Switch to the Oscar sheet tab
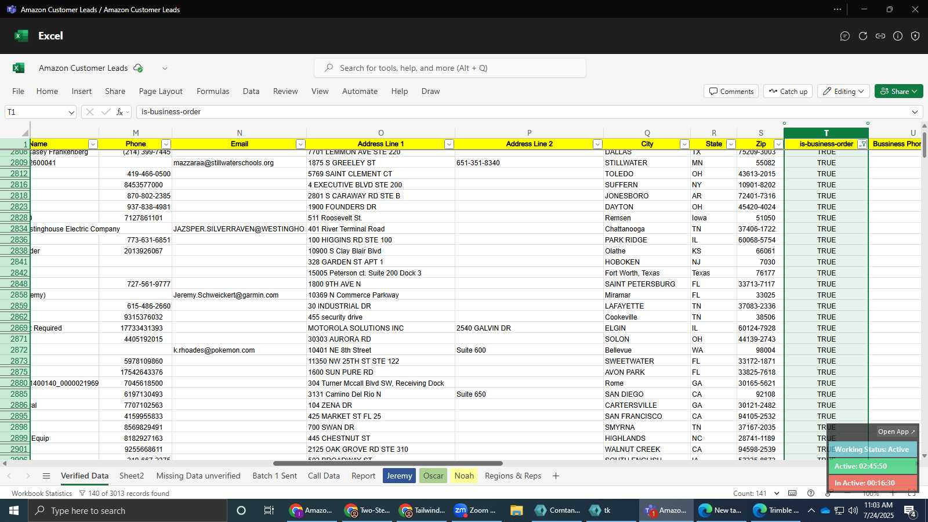Image resolution: width=928 pixels, height=522 pixels. point(433,476)
